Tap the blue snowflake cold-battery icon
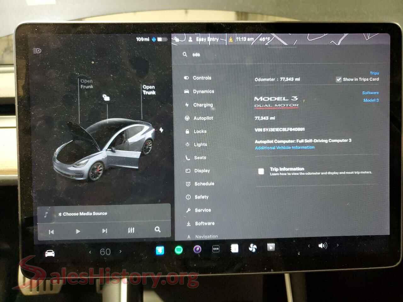The image size is (403, 302). coord(154,39)
